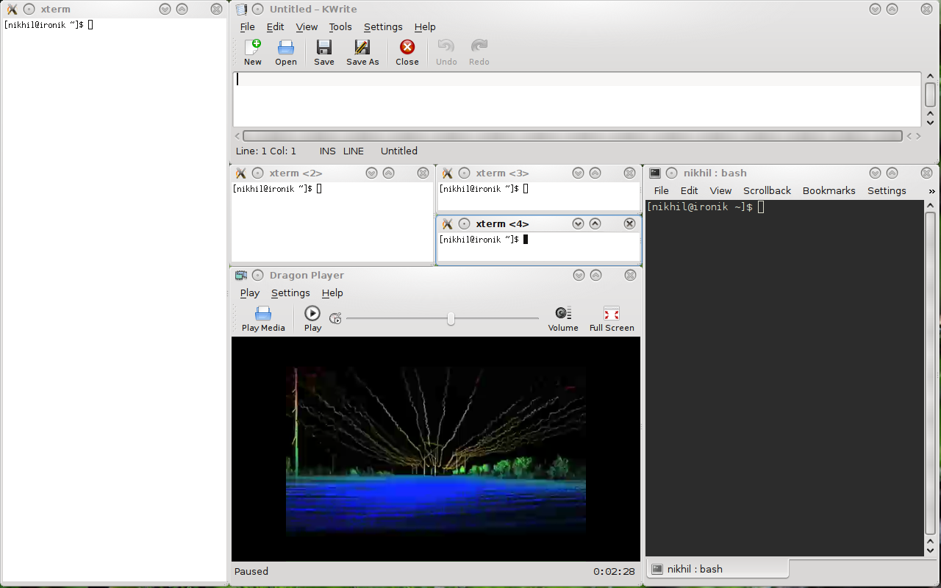The width and height of the screenshot is (941, 588).
Task: Click the Redo arrow in KWrite toolbar
Action: (x=479, y=48)
